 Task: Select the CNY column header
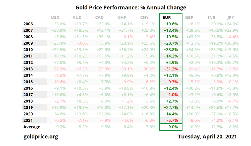[145, 18]
